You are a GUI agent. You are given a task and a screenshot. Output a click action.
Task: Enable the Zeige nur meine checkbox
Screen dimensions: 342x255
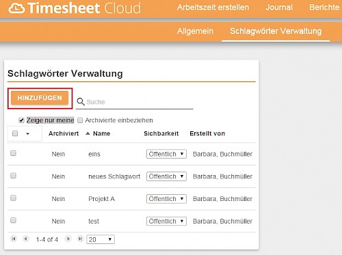[21, 120]
